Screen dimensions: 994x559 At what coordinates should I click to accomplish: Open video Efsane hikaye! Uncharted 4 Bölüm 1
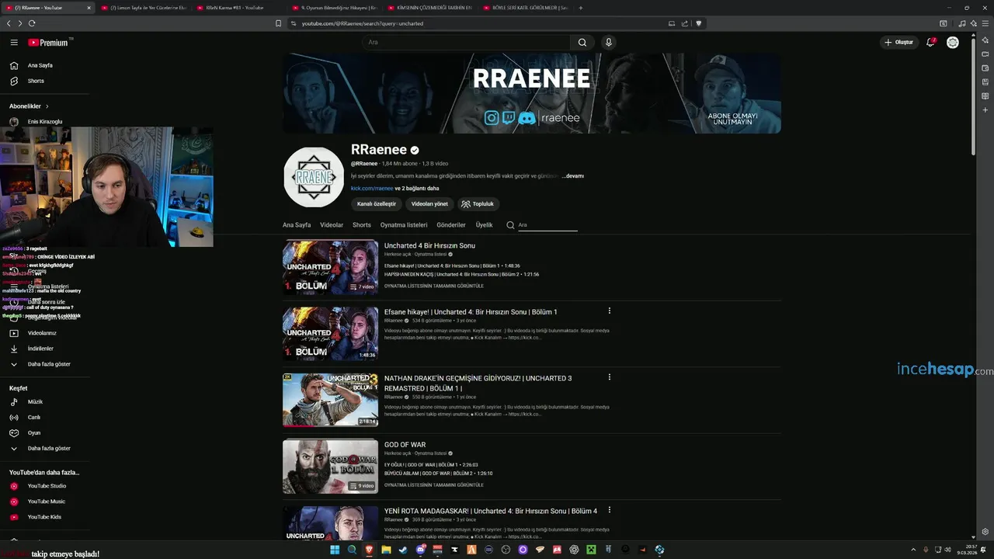tap(471, 312)
